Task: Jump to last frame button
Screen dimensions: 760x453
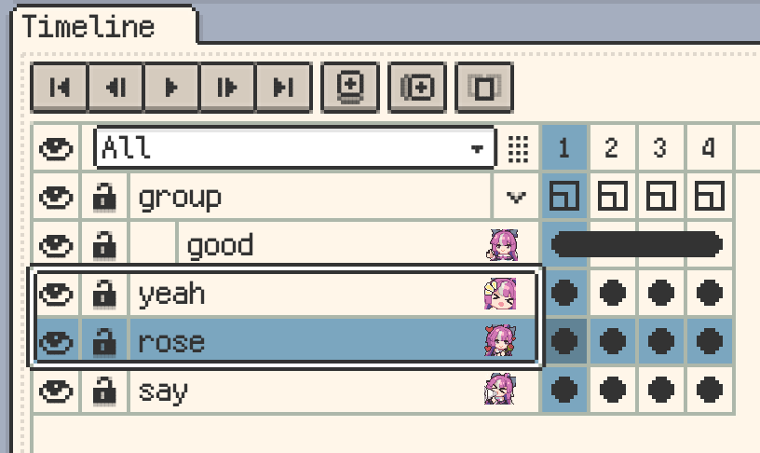Action: pos(283,88)
